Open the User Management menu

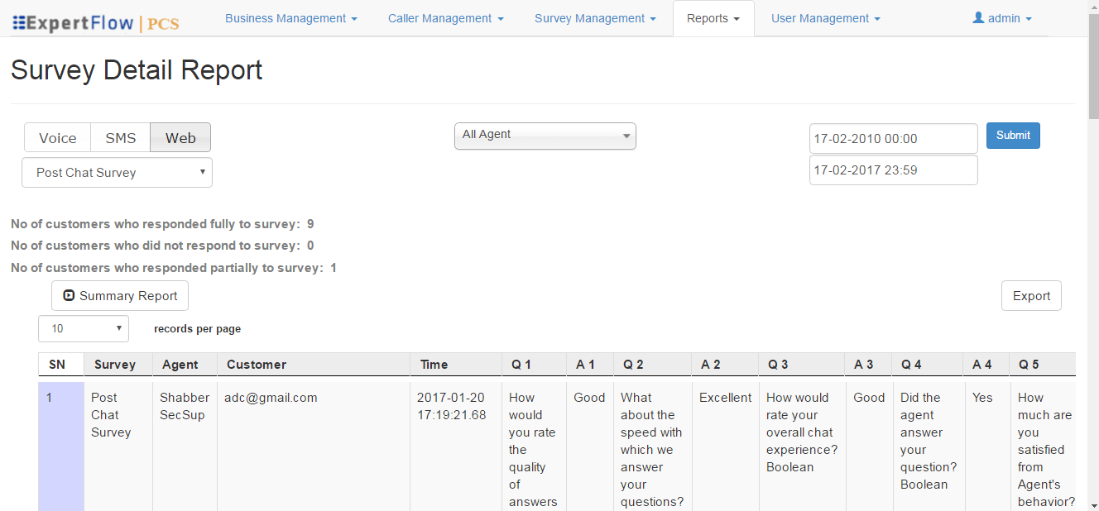(x=824, y=17)
